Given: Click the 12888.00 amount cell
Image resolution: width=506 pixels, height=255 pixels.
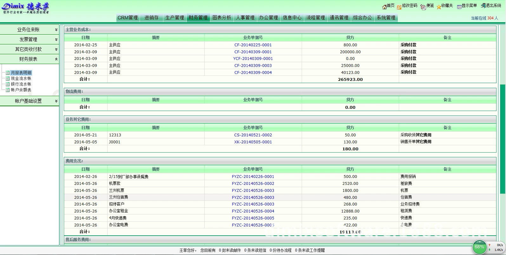Looking at the screenshot, I should click(350, 211).
